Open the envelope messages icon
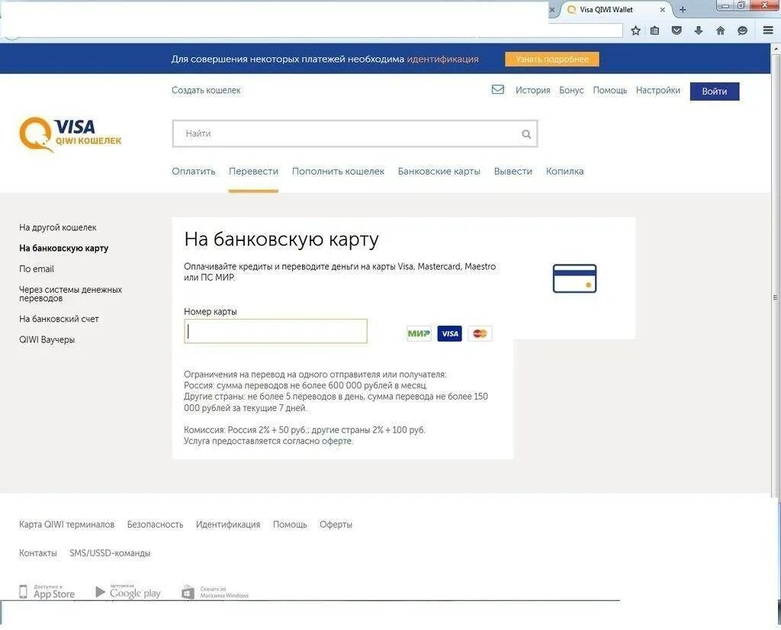781x630 pixels. point(497,90)
